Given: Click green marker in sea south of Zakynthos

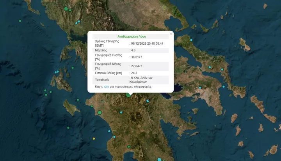Looking at the screenshot, I should pyautogui.click(x=68, y=128).
